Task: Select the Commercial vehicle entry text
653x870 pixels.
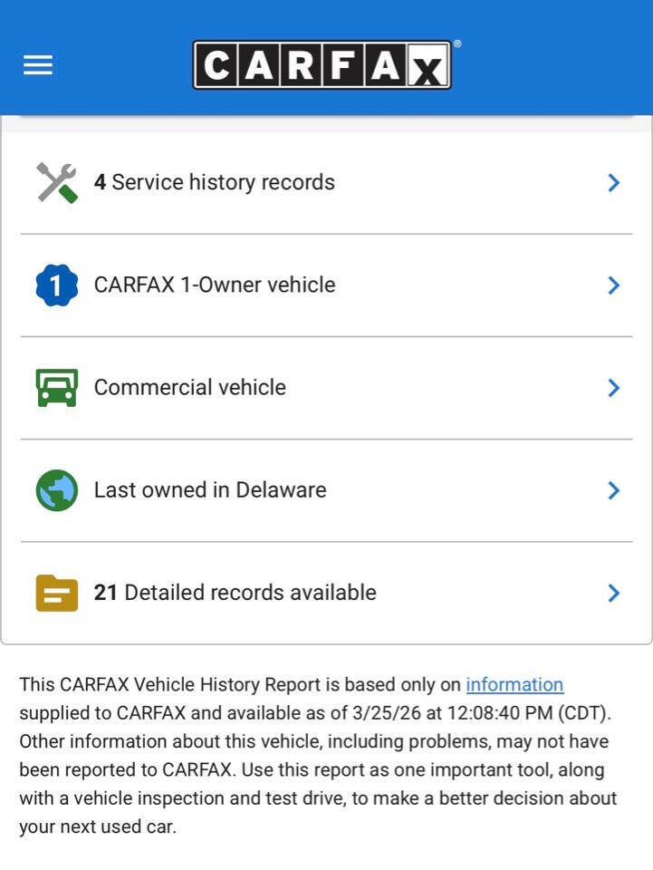Action: click(190, 387)
